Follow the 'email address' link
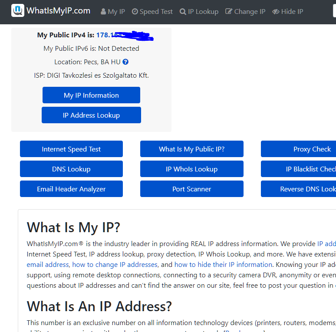 click(x=48, y=265)
